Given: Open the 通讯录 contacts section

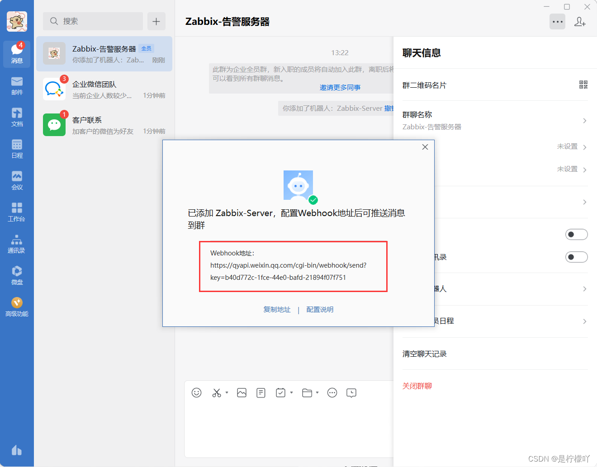Looking at the screenshot, I should (17, 244).
